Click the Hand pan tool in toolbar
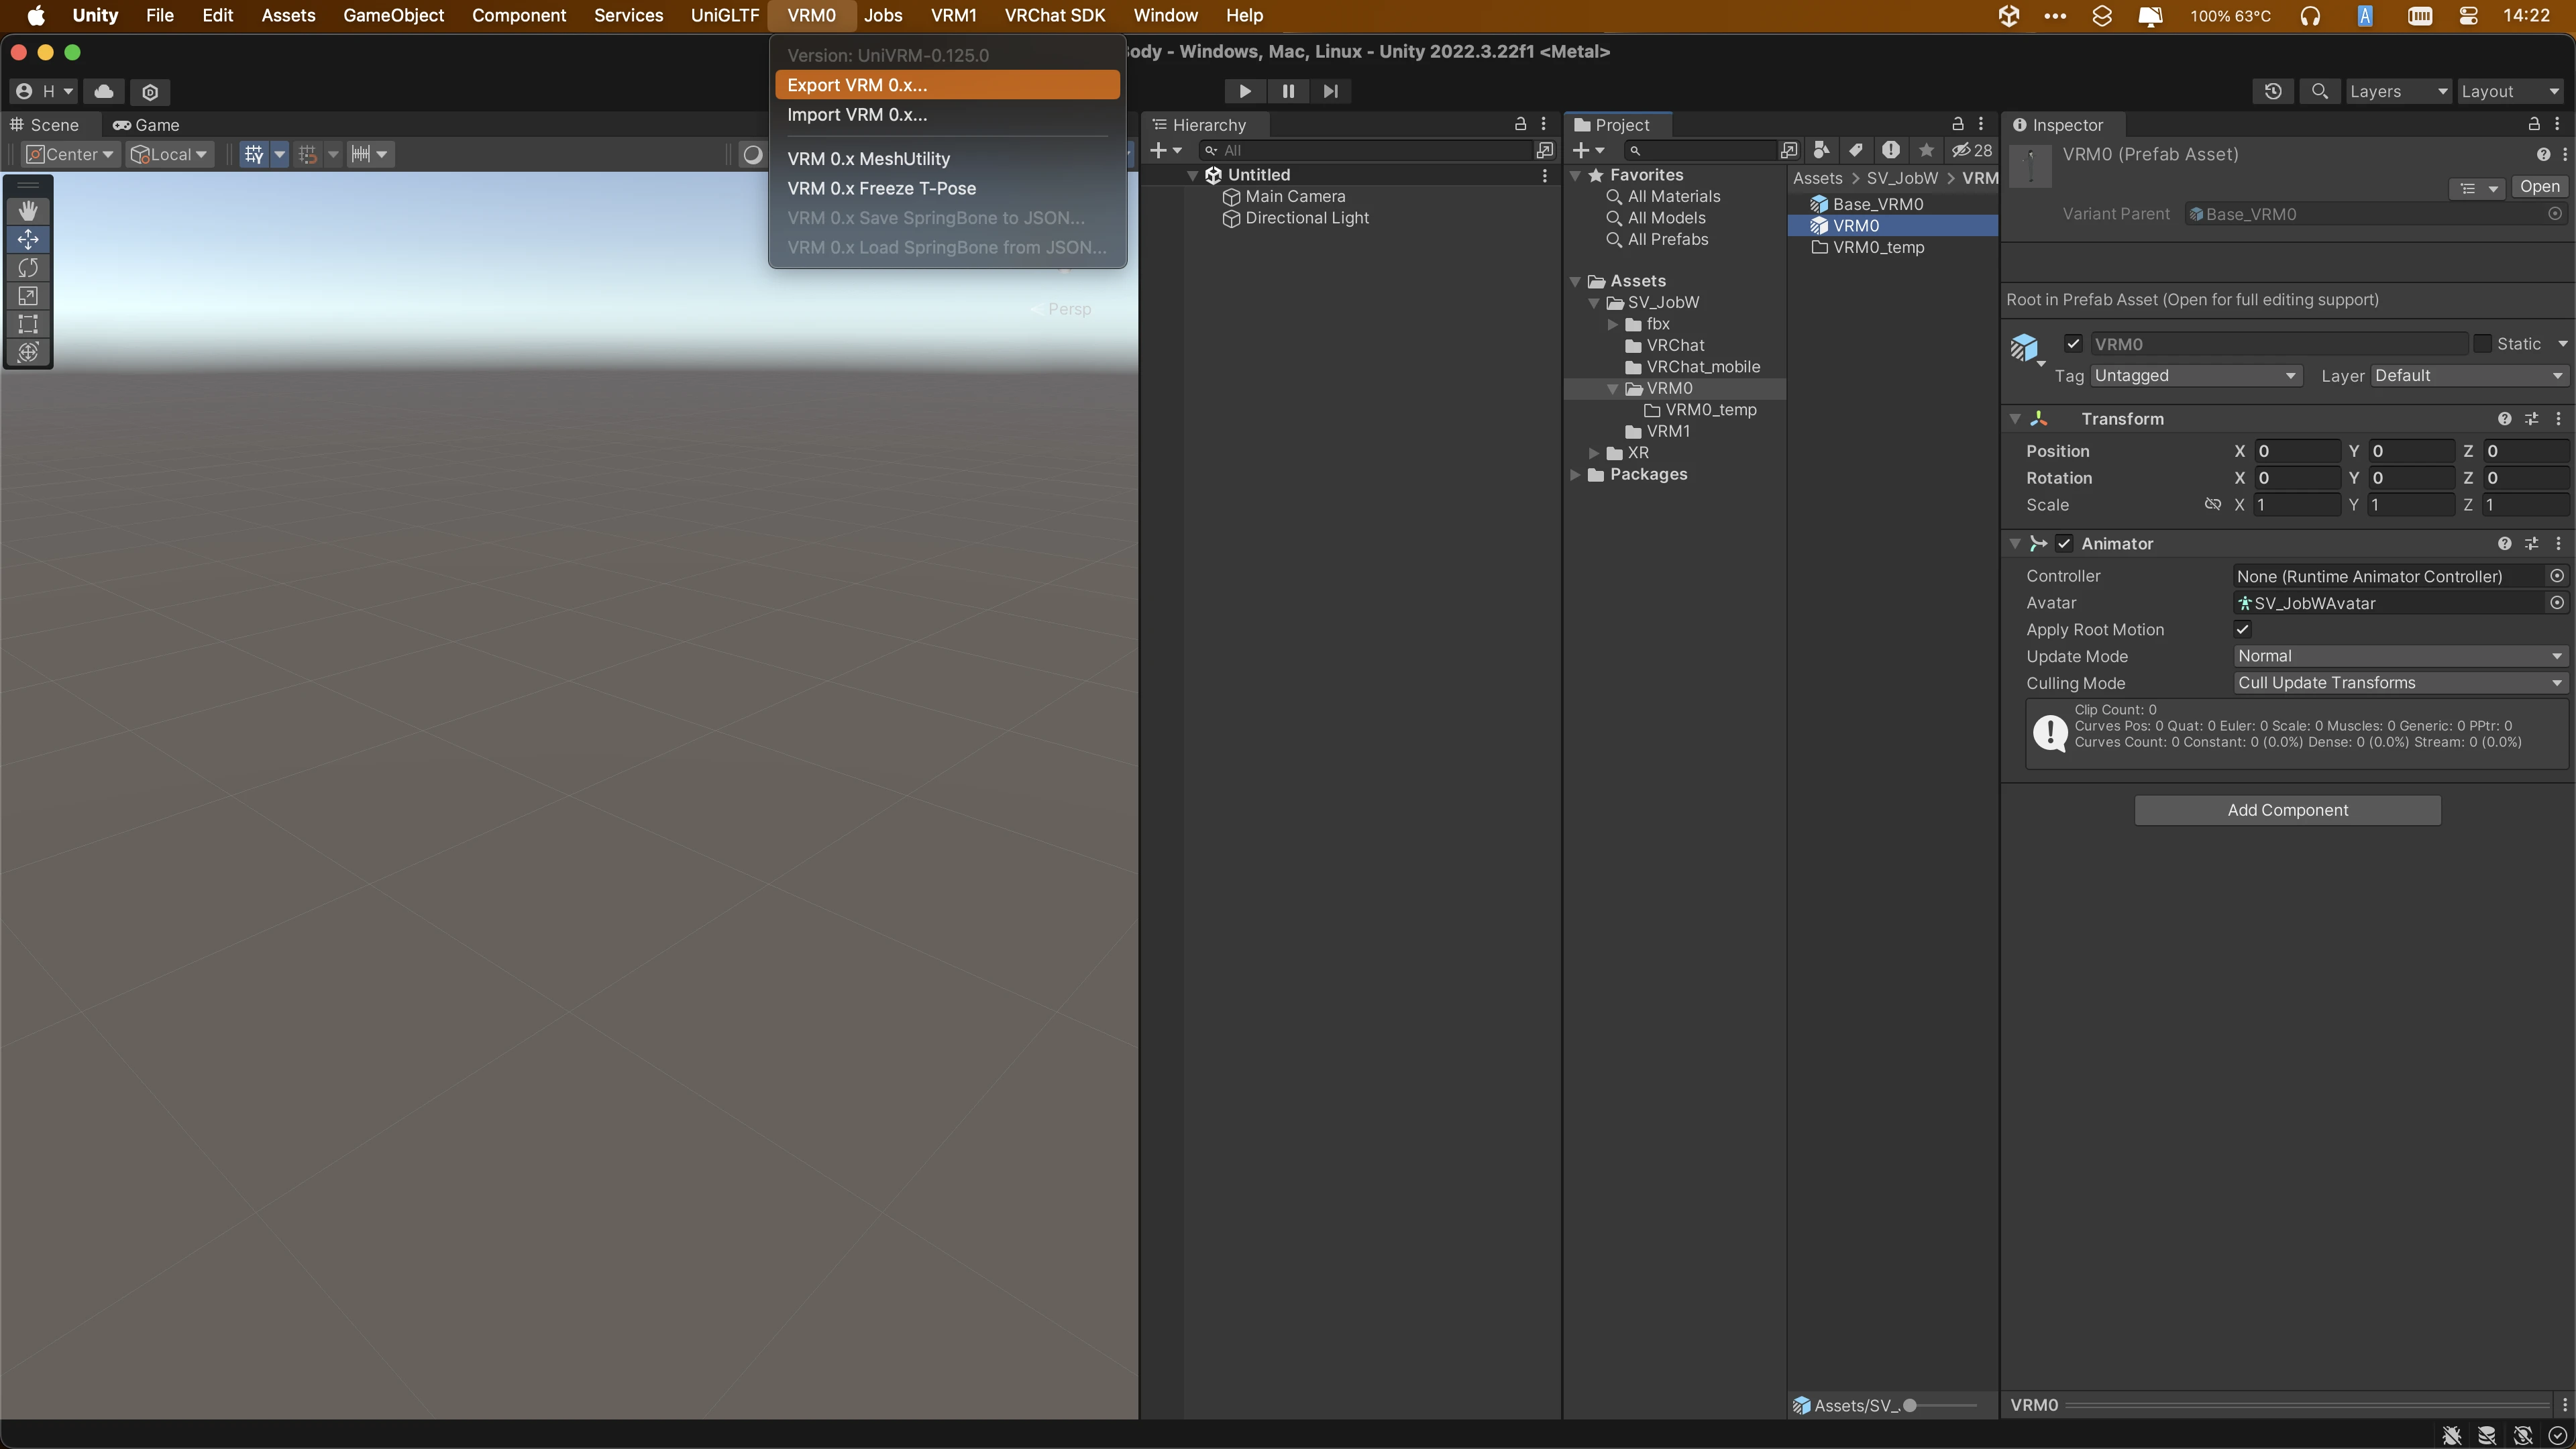This screenshot has width=2576, height=1449. tap(27, 211)
